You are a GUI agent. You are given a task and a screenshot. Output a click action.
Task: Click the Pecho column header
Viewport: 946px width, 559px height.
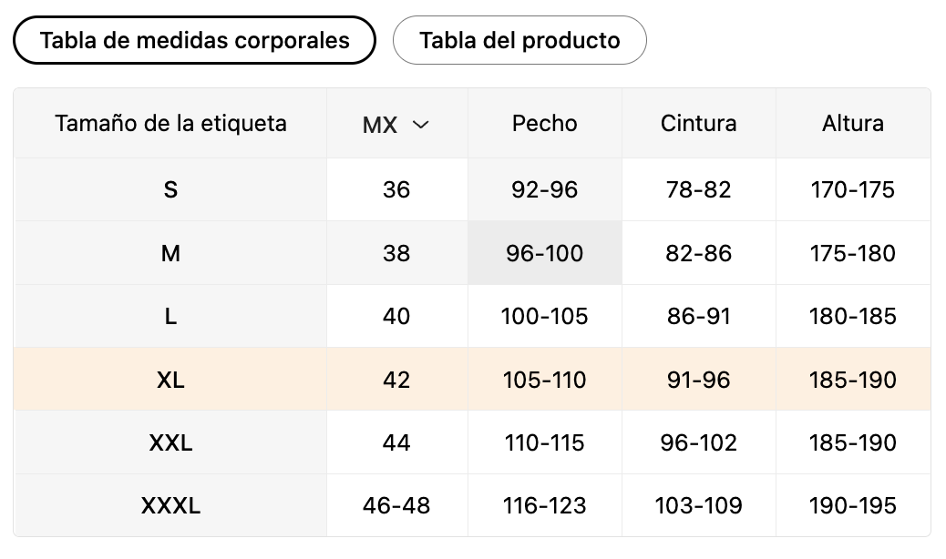[545, 124]
